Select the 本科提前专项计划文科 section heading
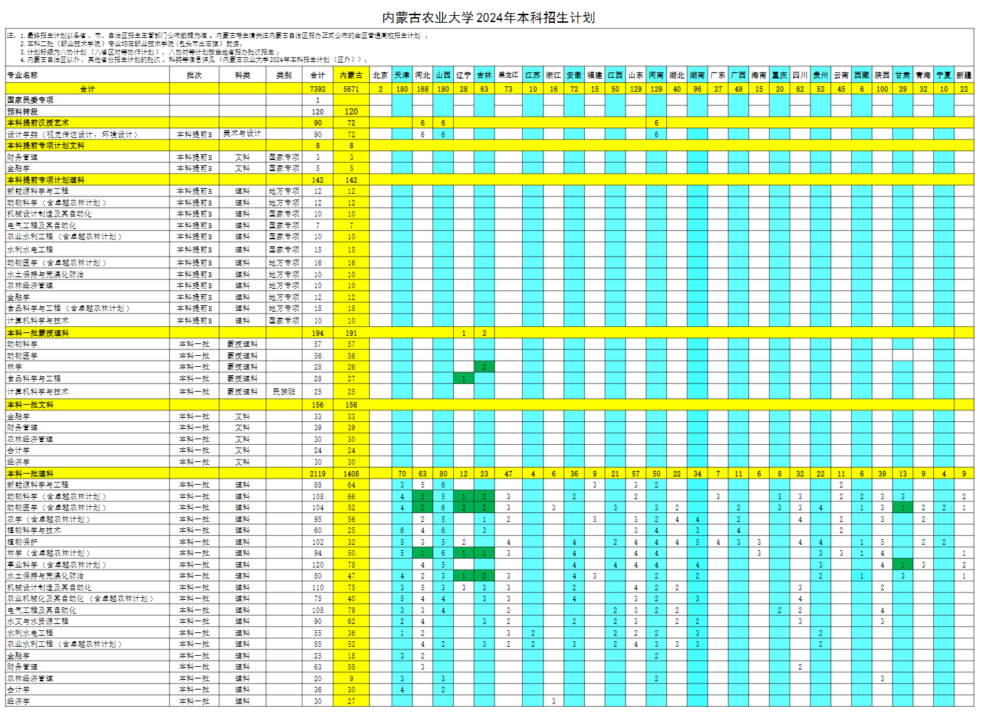This screenshot has height=724, width=994. click(46, 145)
